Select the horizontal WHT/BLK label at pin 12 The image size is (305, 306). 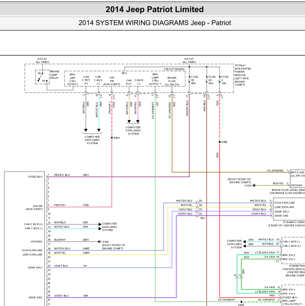(60, 222)
